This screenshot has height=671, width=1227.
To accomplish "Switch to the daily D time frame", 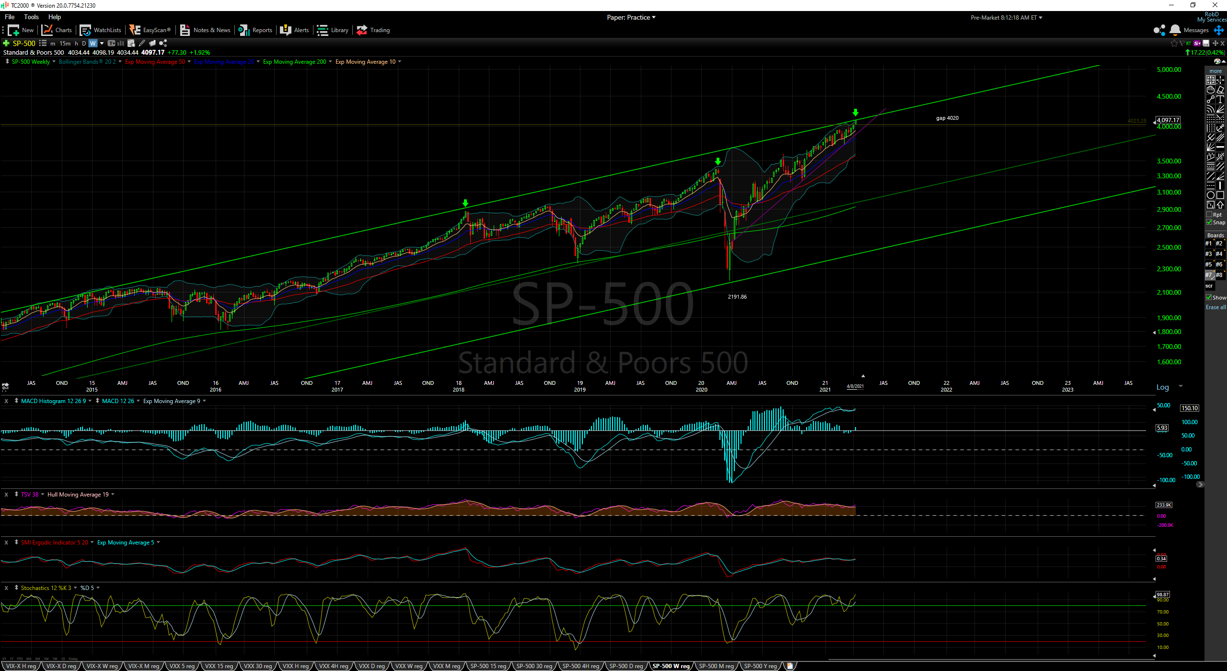I will coord(84,43).
